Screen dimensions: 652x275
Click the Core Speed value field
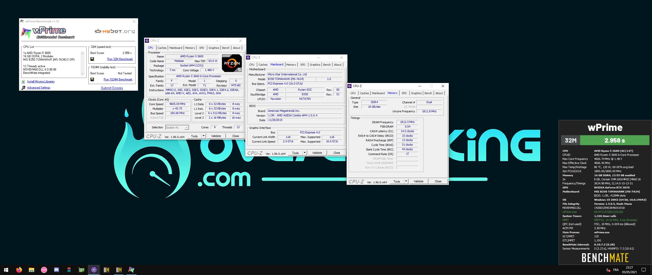coord(177,104)
